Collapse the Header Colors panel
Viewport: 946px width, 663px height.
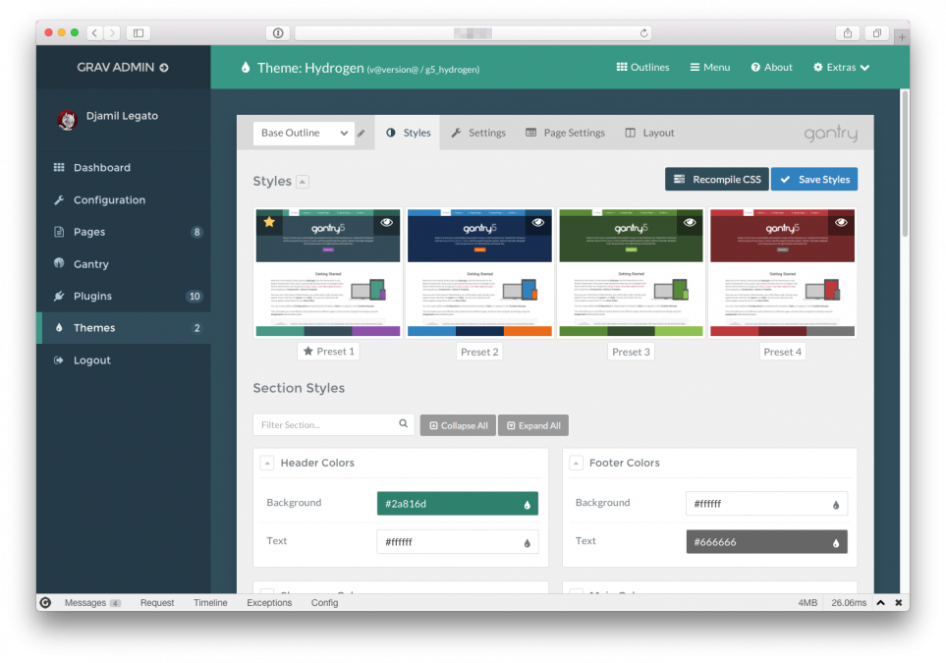[266, 464]
